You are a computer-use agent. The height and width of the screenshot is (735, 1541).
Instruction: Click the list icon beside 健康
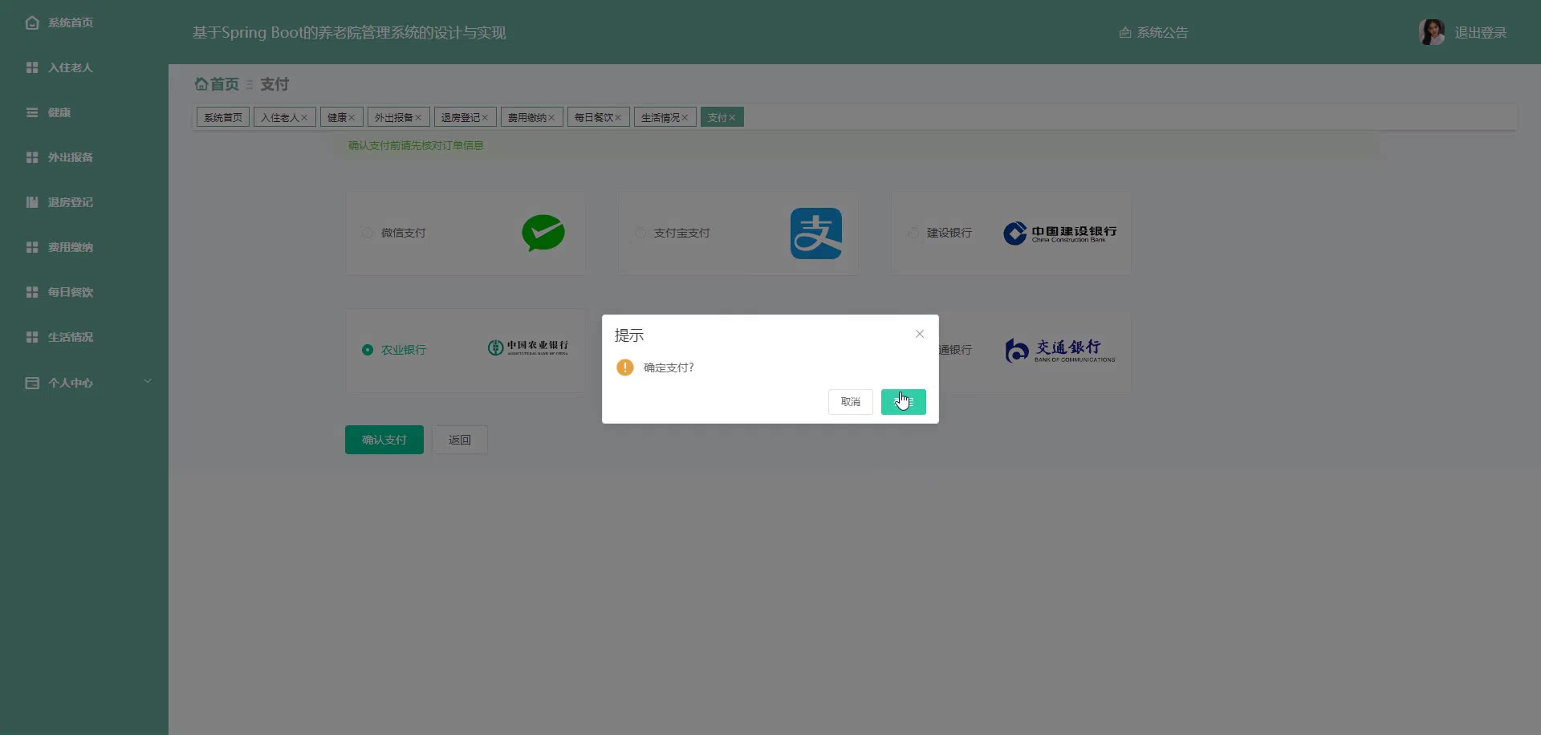click(x=32, y=112)
